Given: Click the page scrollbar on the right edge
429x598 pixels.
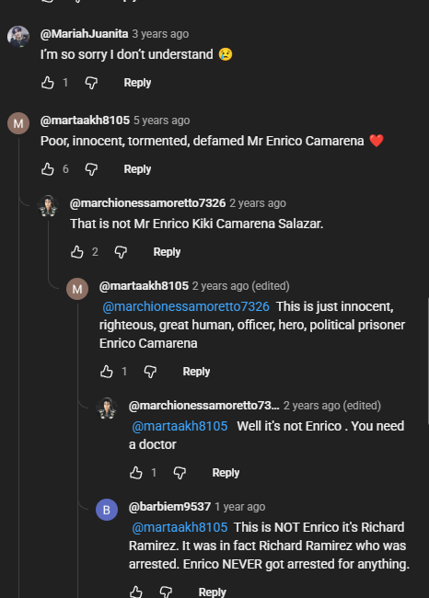Looking at the screenshot, I should point(427,361).
